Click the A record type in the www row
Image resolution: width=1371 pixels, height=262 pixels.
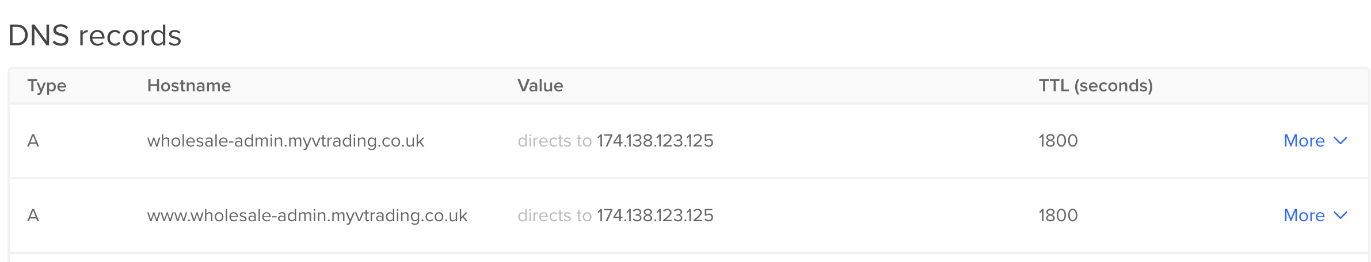(33, 215)
